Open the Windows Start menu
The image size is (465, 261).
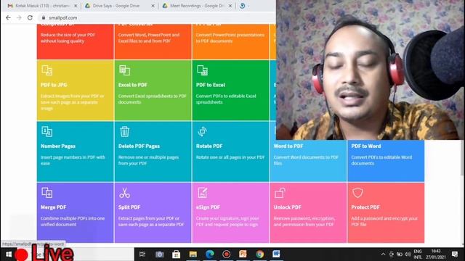click(x=8, y=254)
